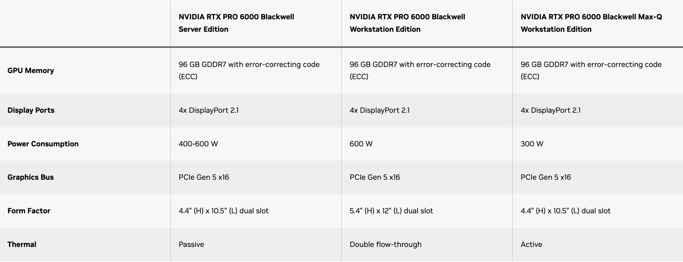The width and height of the screenshot is (683, 262).
Task: Click the Max-Q Workstation Edition column header
Action: (591, 23)
